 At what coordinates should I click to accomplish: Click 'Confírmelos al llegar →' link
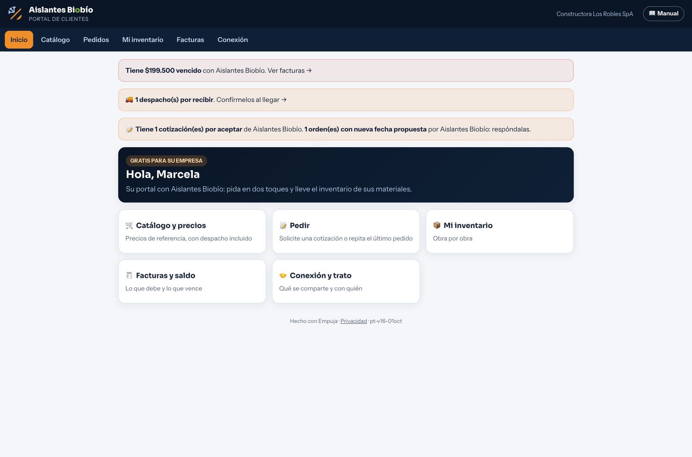[252, 100]
